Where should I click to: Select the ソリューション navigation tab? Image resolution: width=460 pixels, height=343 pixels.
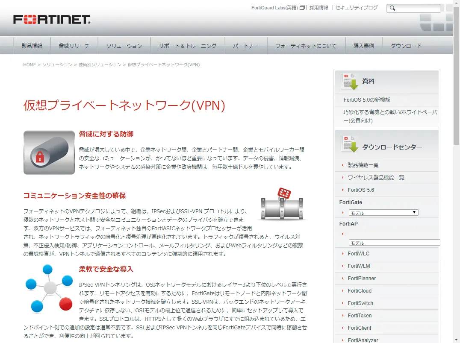coord(124,46)
